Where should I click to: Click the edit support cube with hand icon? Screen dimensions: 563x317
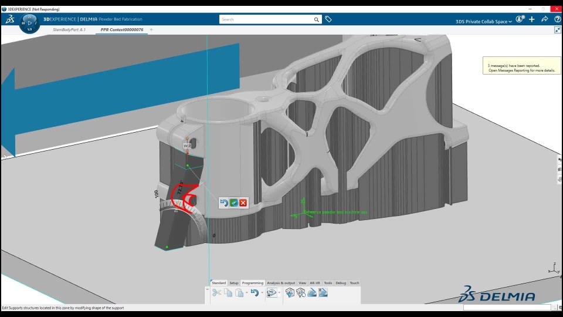pos(300,293)
